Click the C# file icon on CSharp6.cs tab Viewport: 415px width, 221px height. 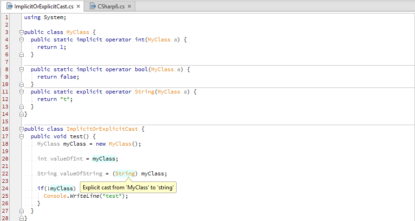click(x=92, y=7)
